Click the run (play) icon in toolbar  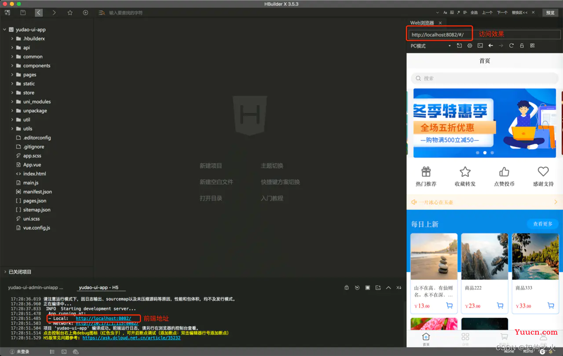(85, 13)
